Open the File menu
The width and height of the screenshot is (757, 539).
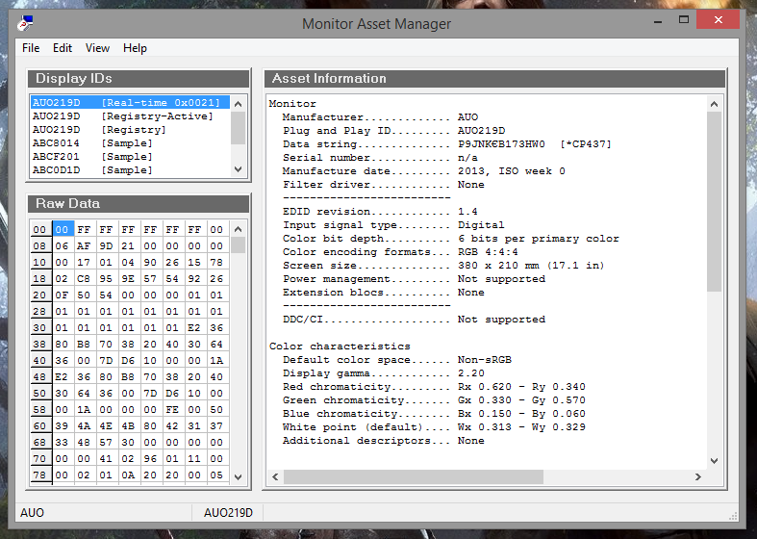coord(31,48)
